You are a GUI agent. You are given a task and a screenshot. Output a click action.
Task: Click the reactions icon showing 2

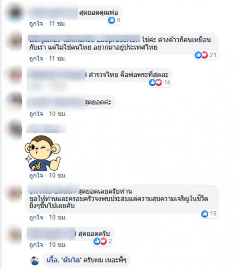click(x=102, y=241)
